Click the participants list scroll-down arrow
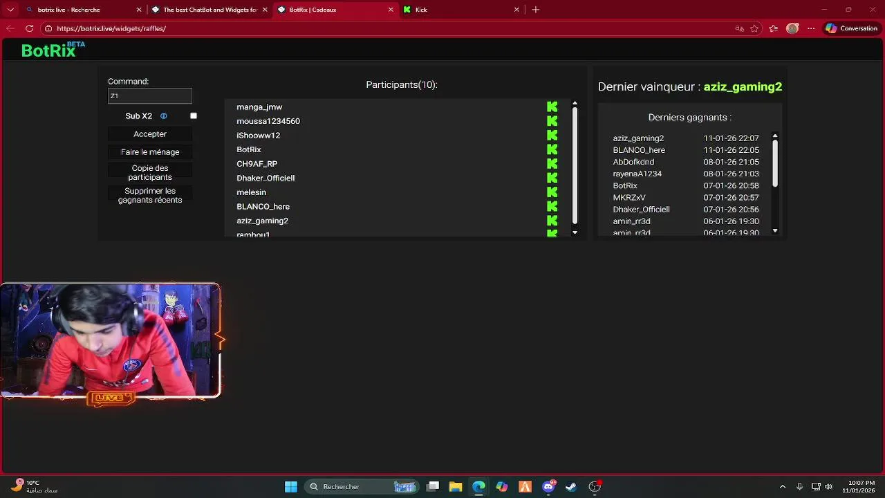The height and width of the screenshot is (498, 885). (x=575, y=232)
